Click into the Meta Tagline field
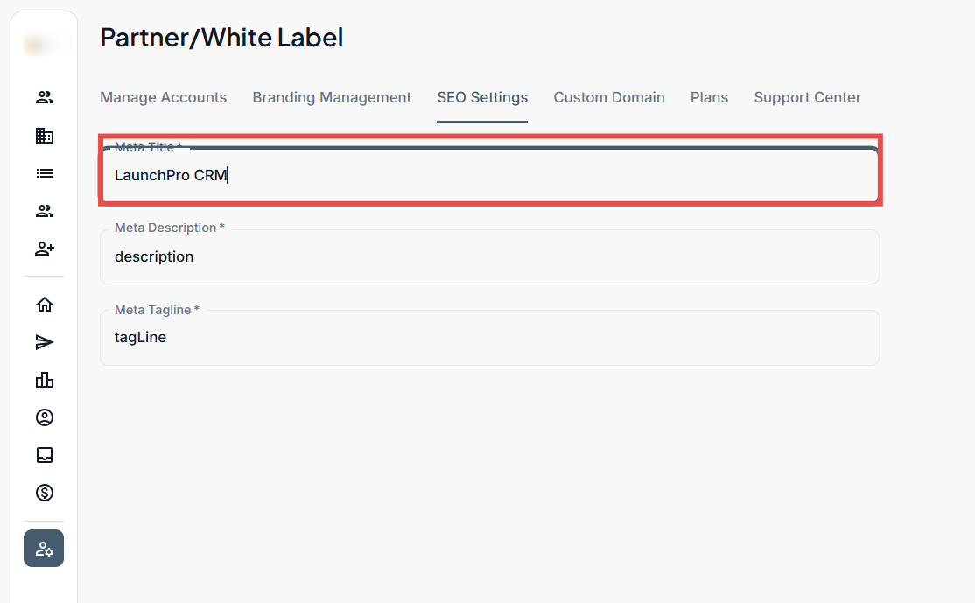 click(x=489, y=338)
